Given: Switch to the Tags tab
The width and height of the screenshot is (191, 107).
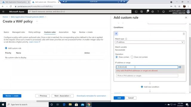Looking at the screenshot, I should coord(74,32).
